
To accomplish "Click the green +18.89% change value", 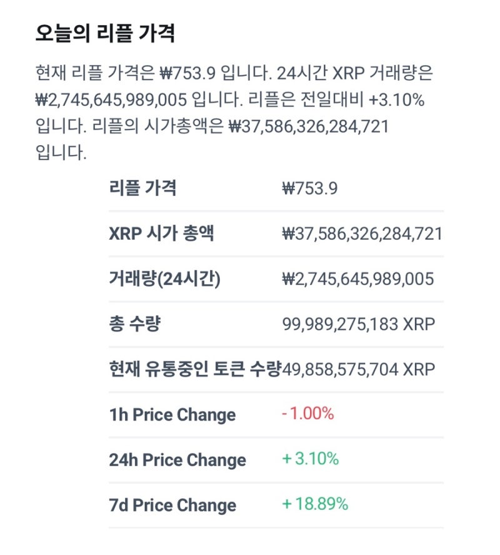I will tap(315, 504).
